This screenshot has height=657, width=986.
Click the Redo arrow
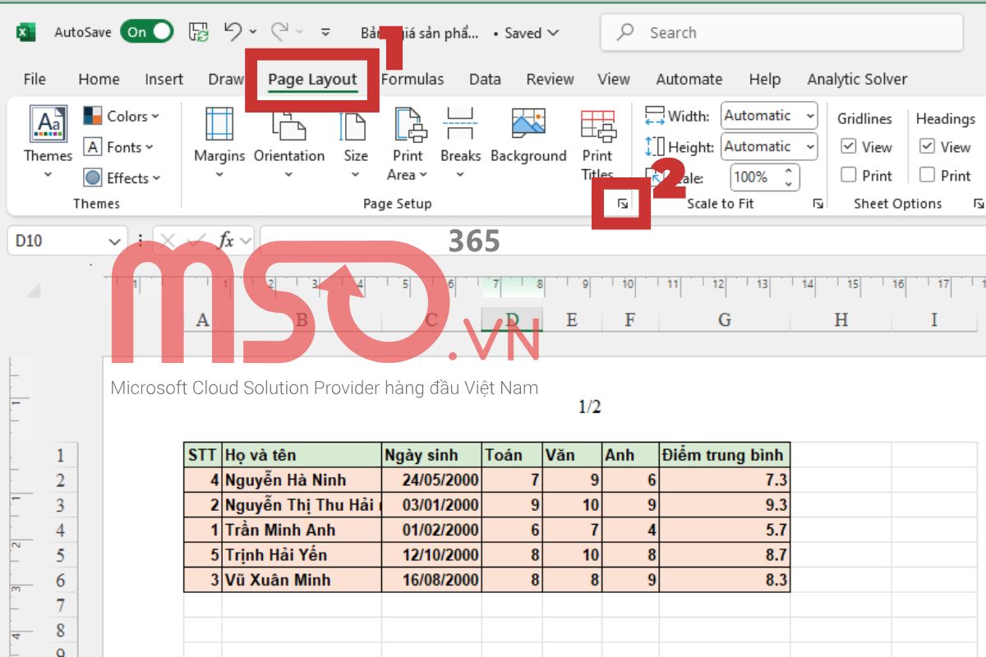click(x=279, y=31)
